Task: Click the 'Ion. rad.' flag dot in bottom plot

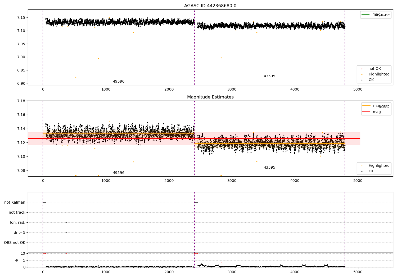Action: tap(67, 222)
